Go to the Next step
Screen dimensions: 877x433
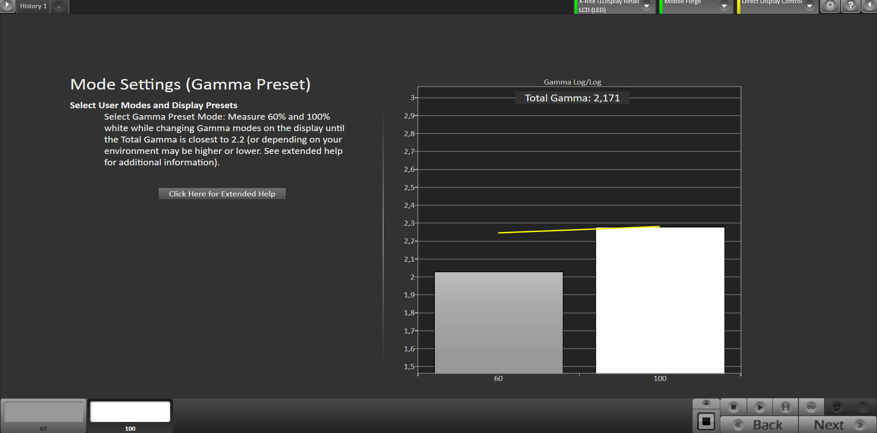coord(837,425)
